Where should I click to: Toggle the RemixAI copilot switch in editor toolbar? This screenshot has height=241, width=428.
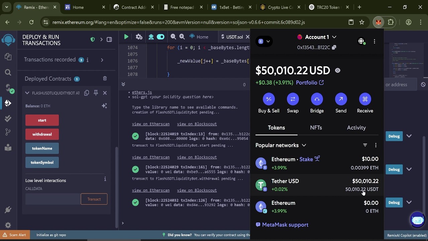pos(160,37)
